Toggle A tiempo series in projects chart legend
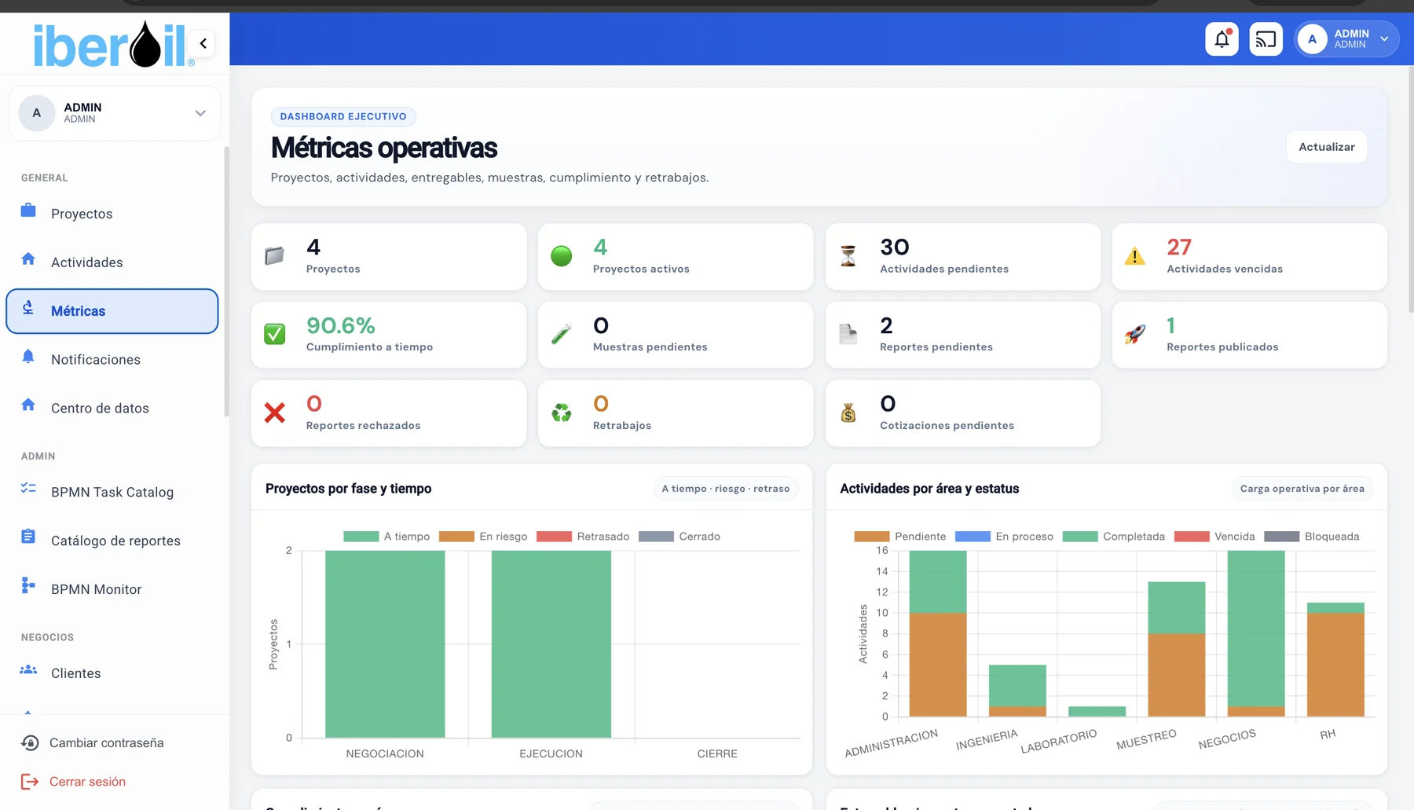This screenshot has height=810, width=1414. pyautogui.click(x=386, y=537)
